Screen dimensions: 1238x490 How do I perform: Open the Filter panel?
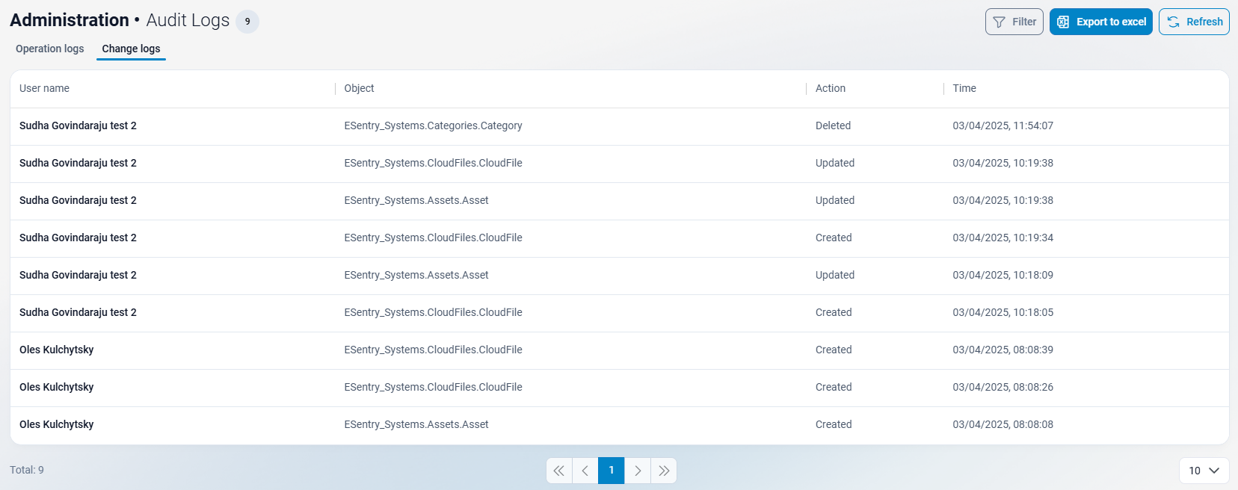point(1014,22)
